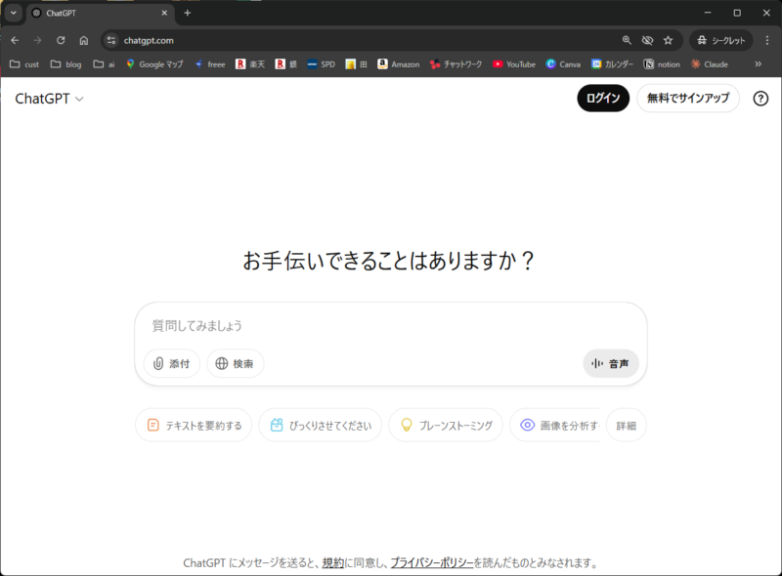This screenshot has height=576, width=782.
Task: Open the zoom magnifier icon in address bar
Action: (627, 40)
